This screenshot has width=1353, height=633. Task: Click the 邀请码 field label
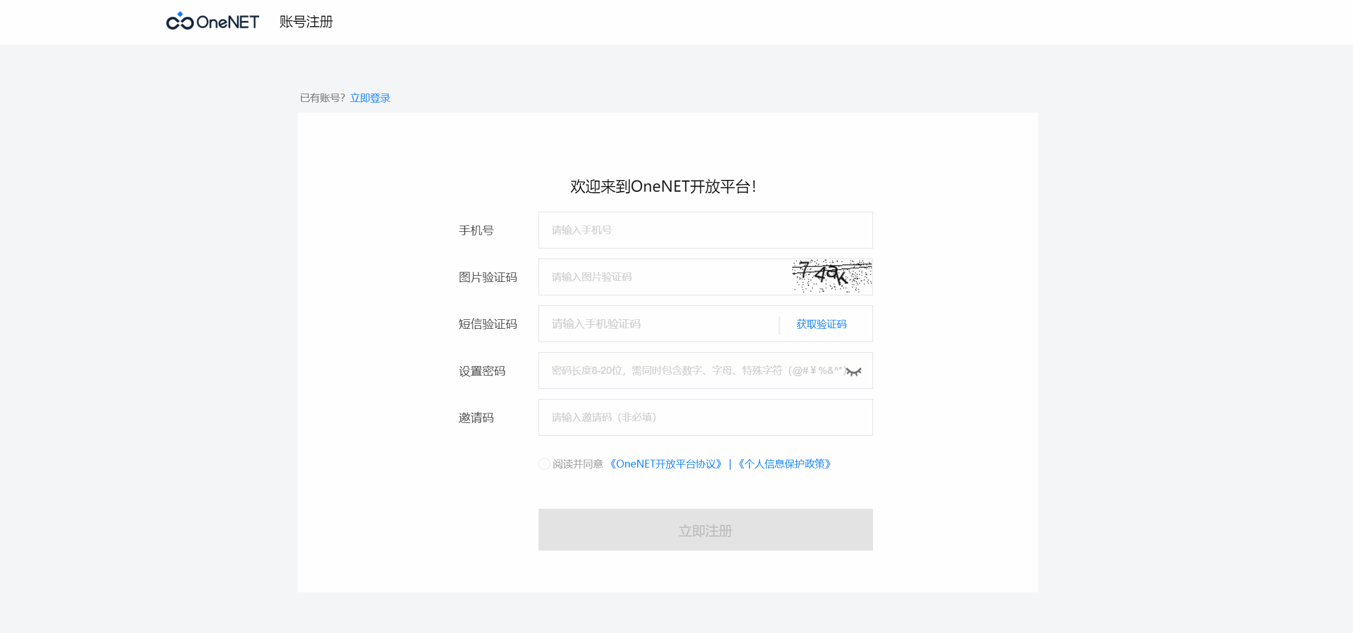[x=476, y=418]
